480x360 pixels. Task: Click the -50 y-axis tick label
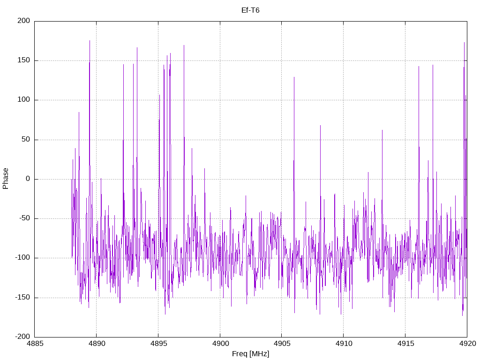pos(24,218)
